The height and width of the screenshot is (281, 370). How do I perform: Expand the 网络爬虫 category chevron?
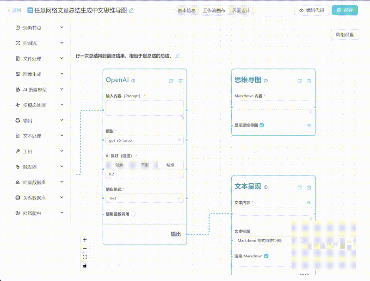pos(62,213)
